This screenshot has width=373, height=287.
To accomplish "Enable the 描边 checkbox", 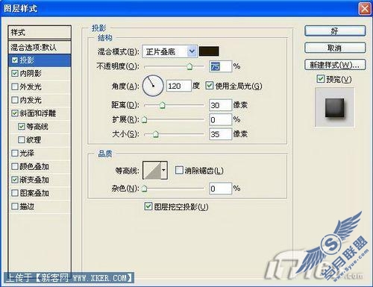I will [x=15, y=206].
